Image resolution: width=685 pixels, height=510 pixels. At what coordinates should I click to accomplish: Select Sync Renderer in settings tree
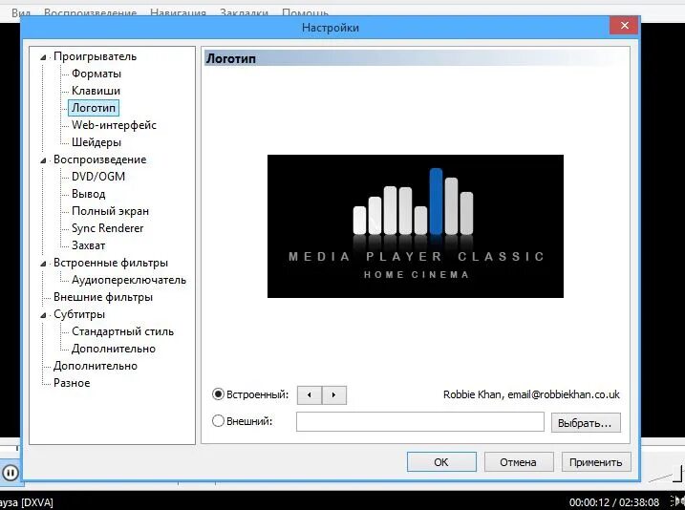coord(107,228)
